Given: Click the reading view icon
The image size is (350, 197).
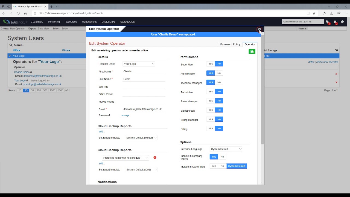Looking at the screenshot, I should coord(308,13).
